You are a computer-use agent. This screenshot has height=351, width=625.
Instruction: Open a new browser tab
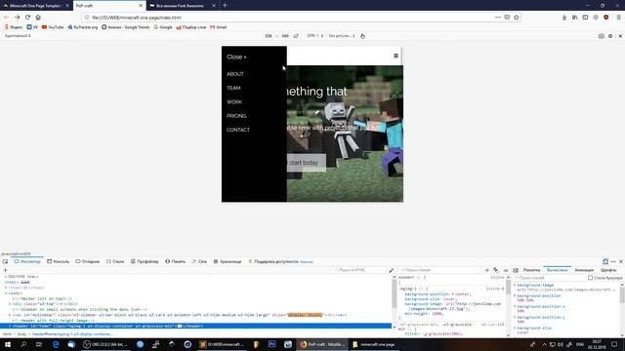click(225, 6)
